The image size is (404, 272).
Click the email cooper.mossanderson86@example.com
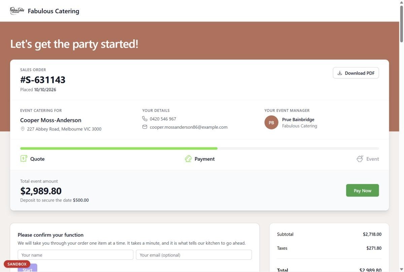pyautogui.click(x=189, y=127)
